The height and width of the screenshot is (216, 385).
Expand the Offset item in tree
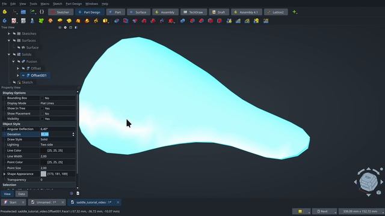[18, 68]
